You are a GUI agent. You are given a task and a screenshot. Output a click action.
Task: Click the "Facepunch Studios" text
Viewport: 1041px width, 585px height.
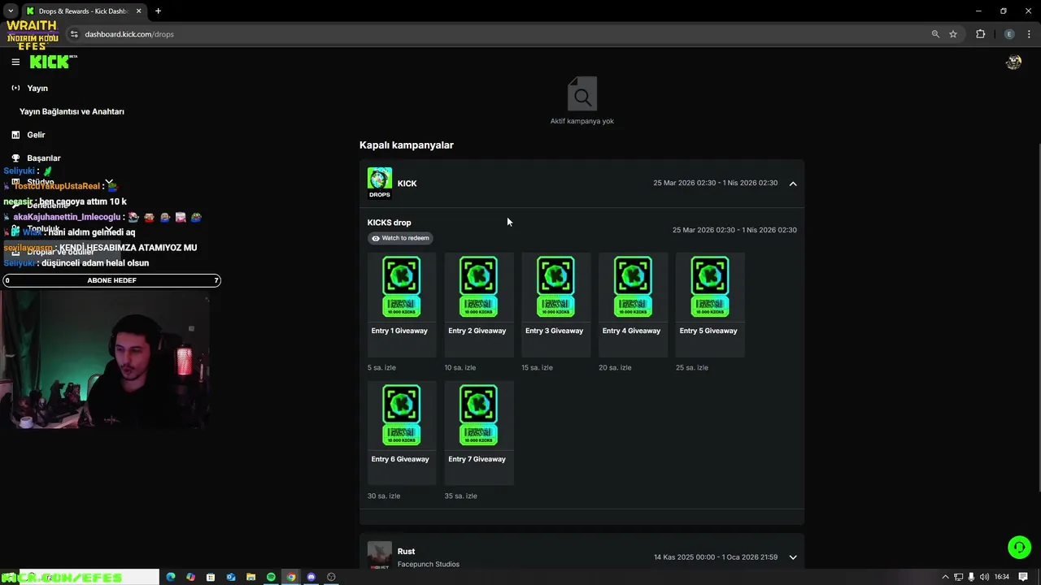coord(429,565)
